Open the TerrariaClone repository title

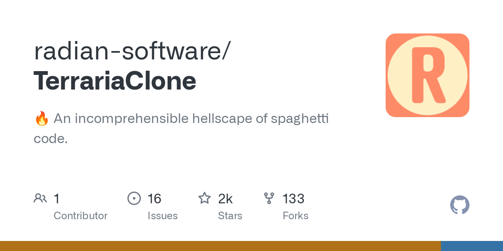tap(115, 80)
